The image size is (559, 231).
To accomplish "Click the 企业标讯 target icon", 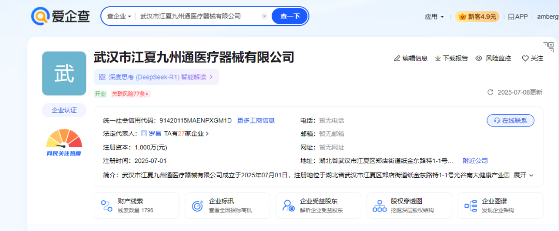I will pos(197,205).
